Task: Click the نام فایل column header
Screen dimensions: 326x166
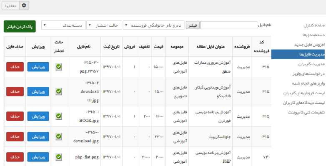Action: coord(84,47)
